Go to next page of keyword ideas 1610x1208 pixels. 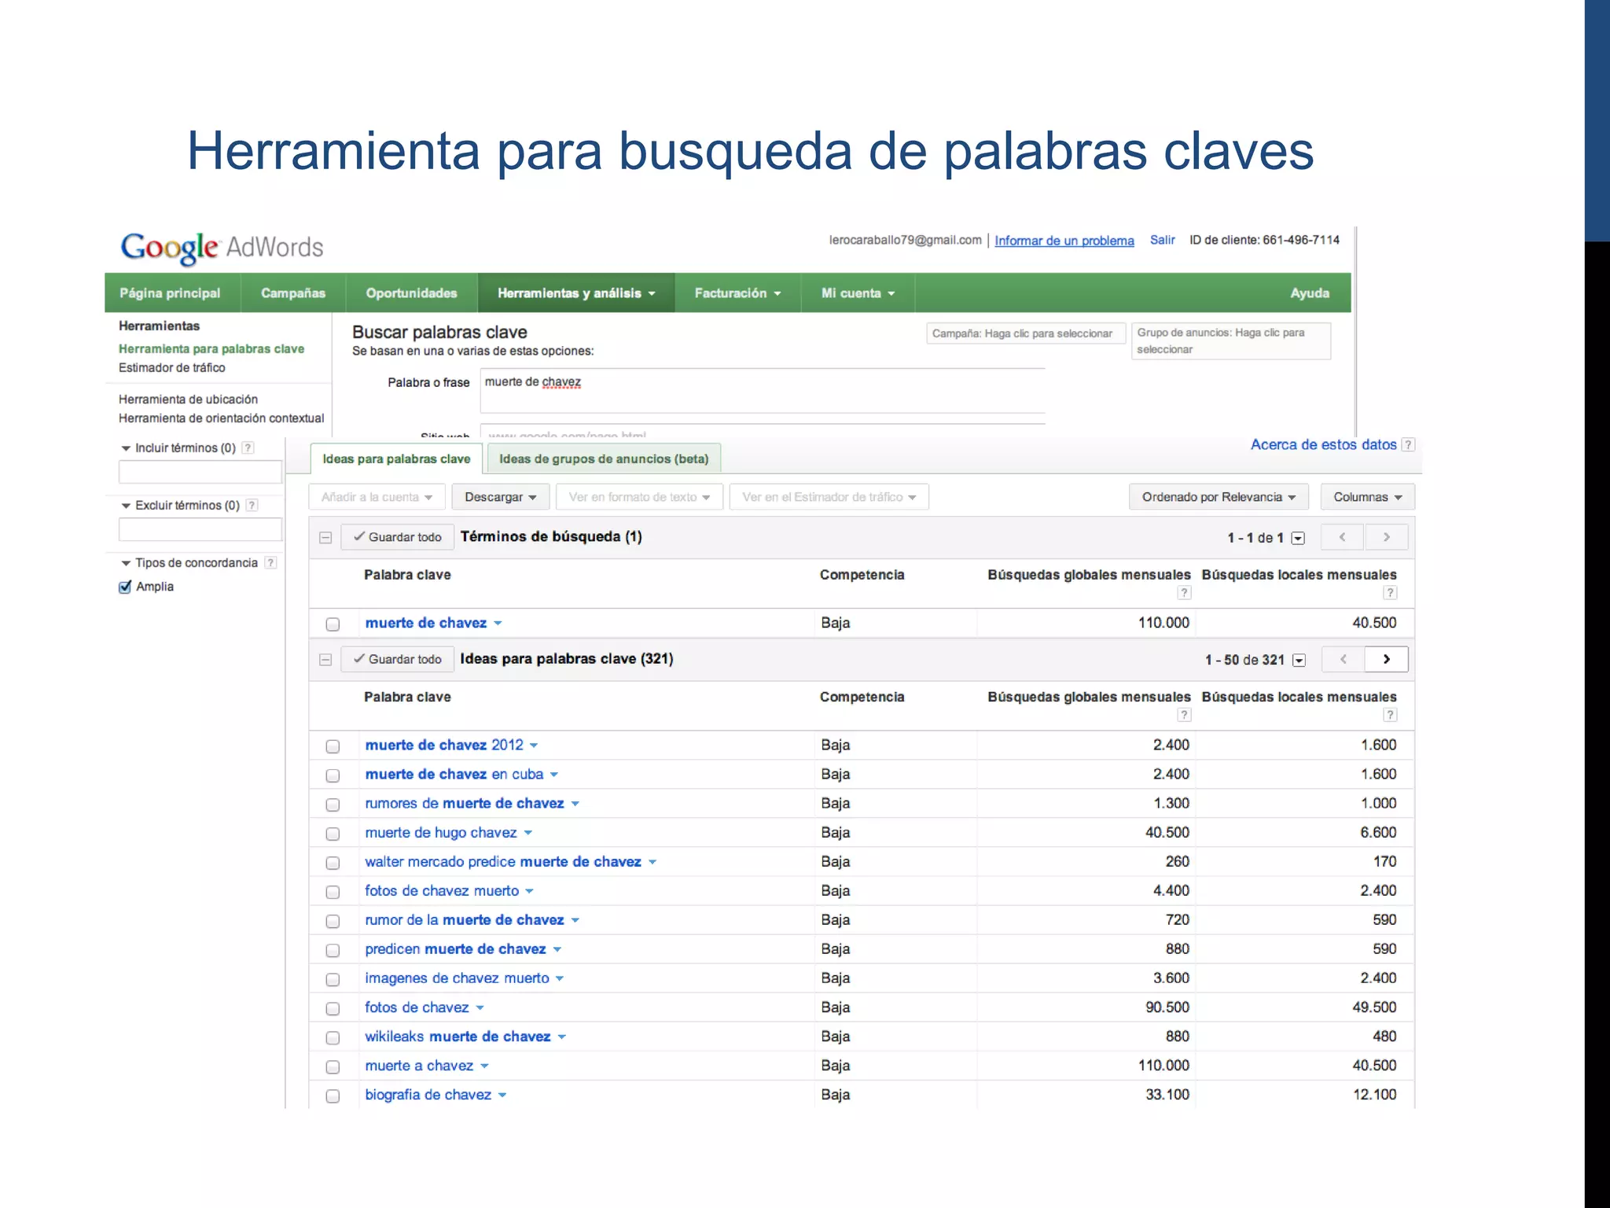click(x=1386, y=659)
